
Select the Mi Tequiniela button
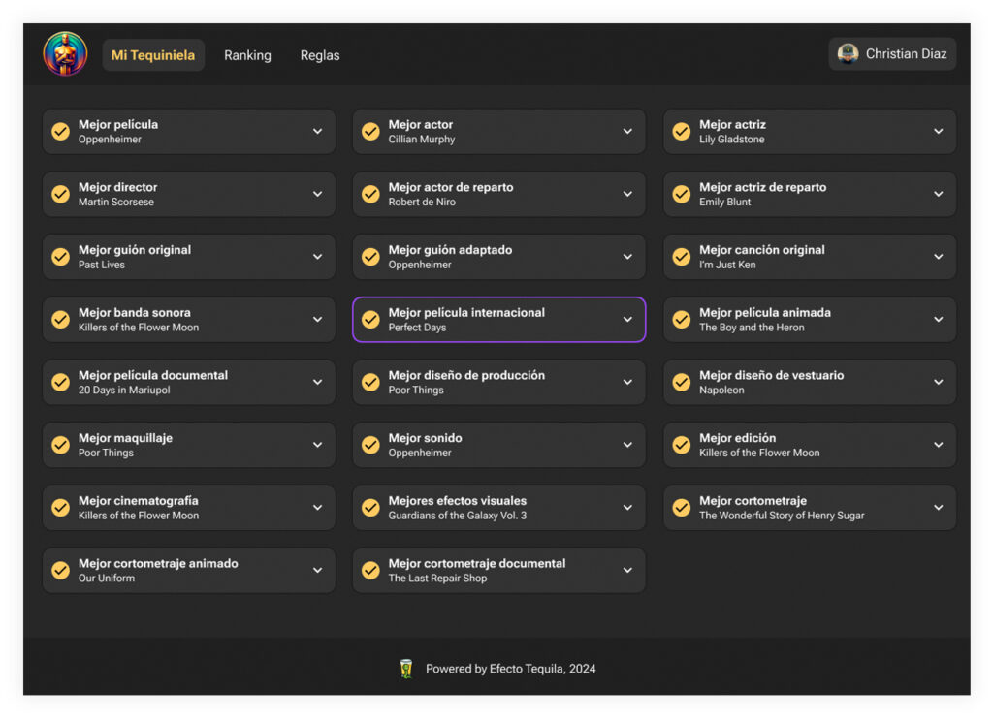[x=153, y=55]
